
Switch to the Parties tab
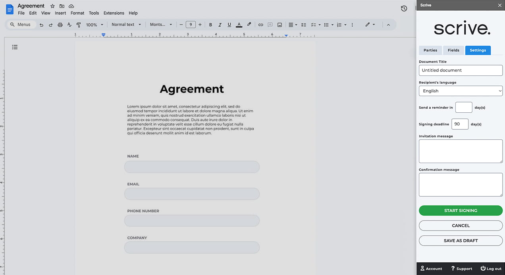pos(430,50)
